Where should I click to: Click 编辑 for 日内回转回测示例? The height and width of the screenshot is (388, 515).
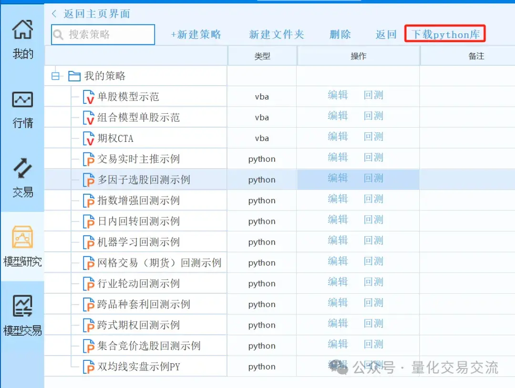(x=338, y=220)
